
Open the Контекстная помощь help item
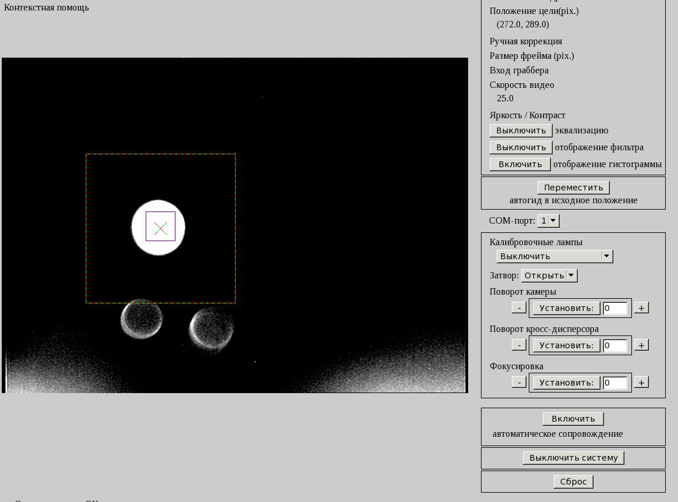coord(45,8)
